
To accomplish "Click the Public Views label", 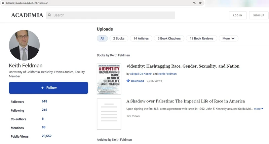I will point(20,137).
